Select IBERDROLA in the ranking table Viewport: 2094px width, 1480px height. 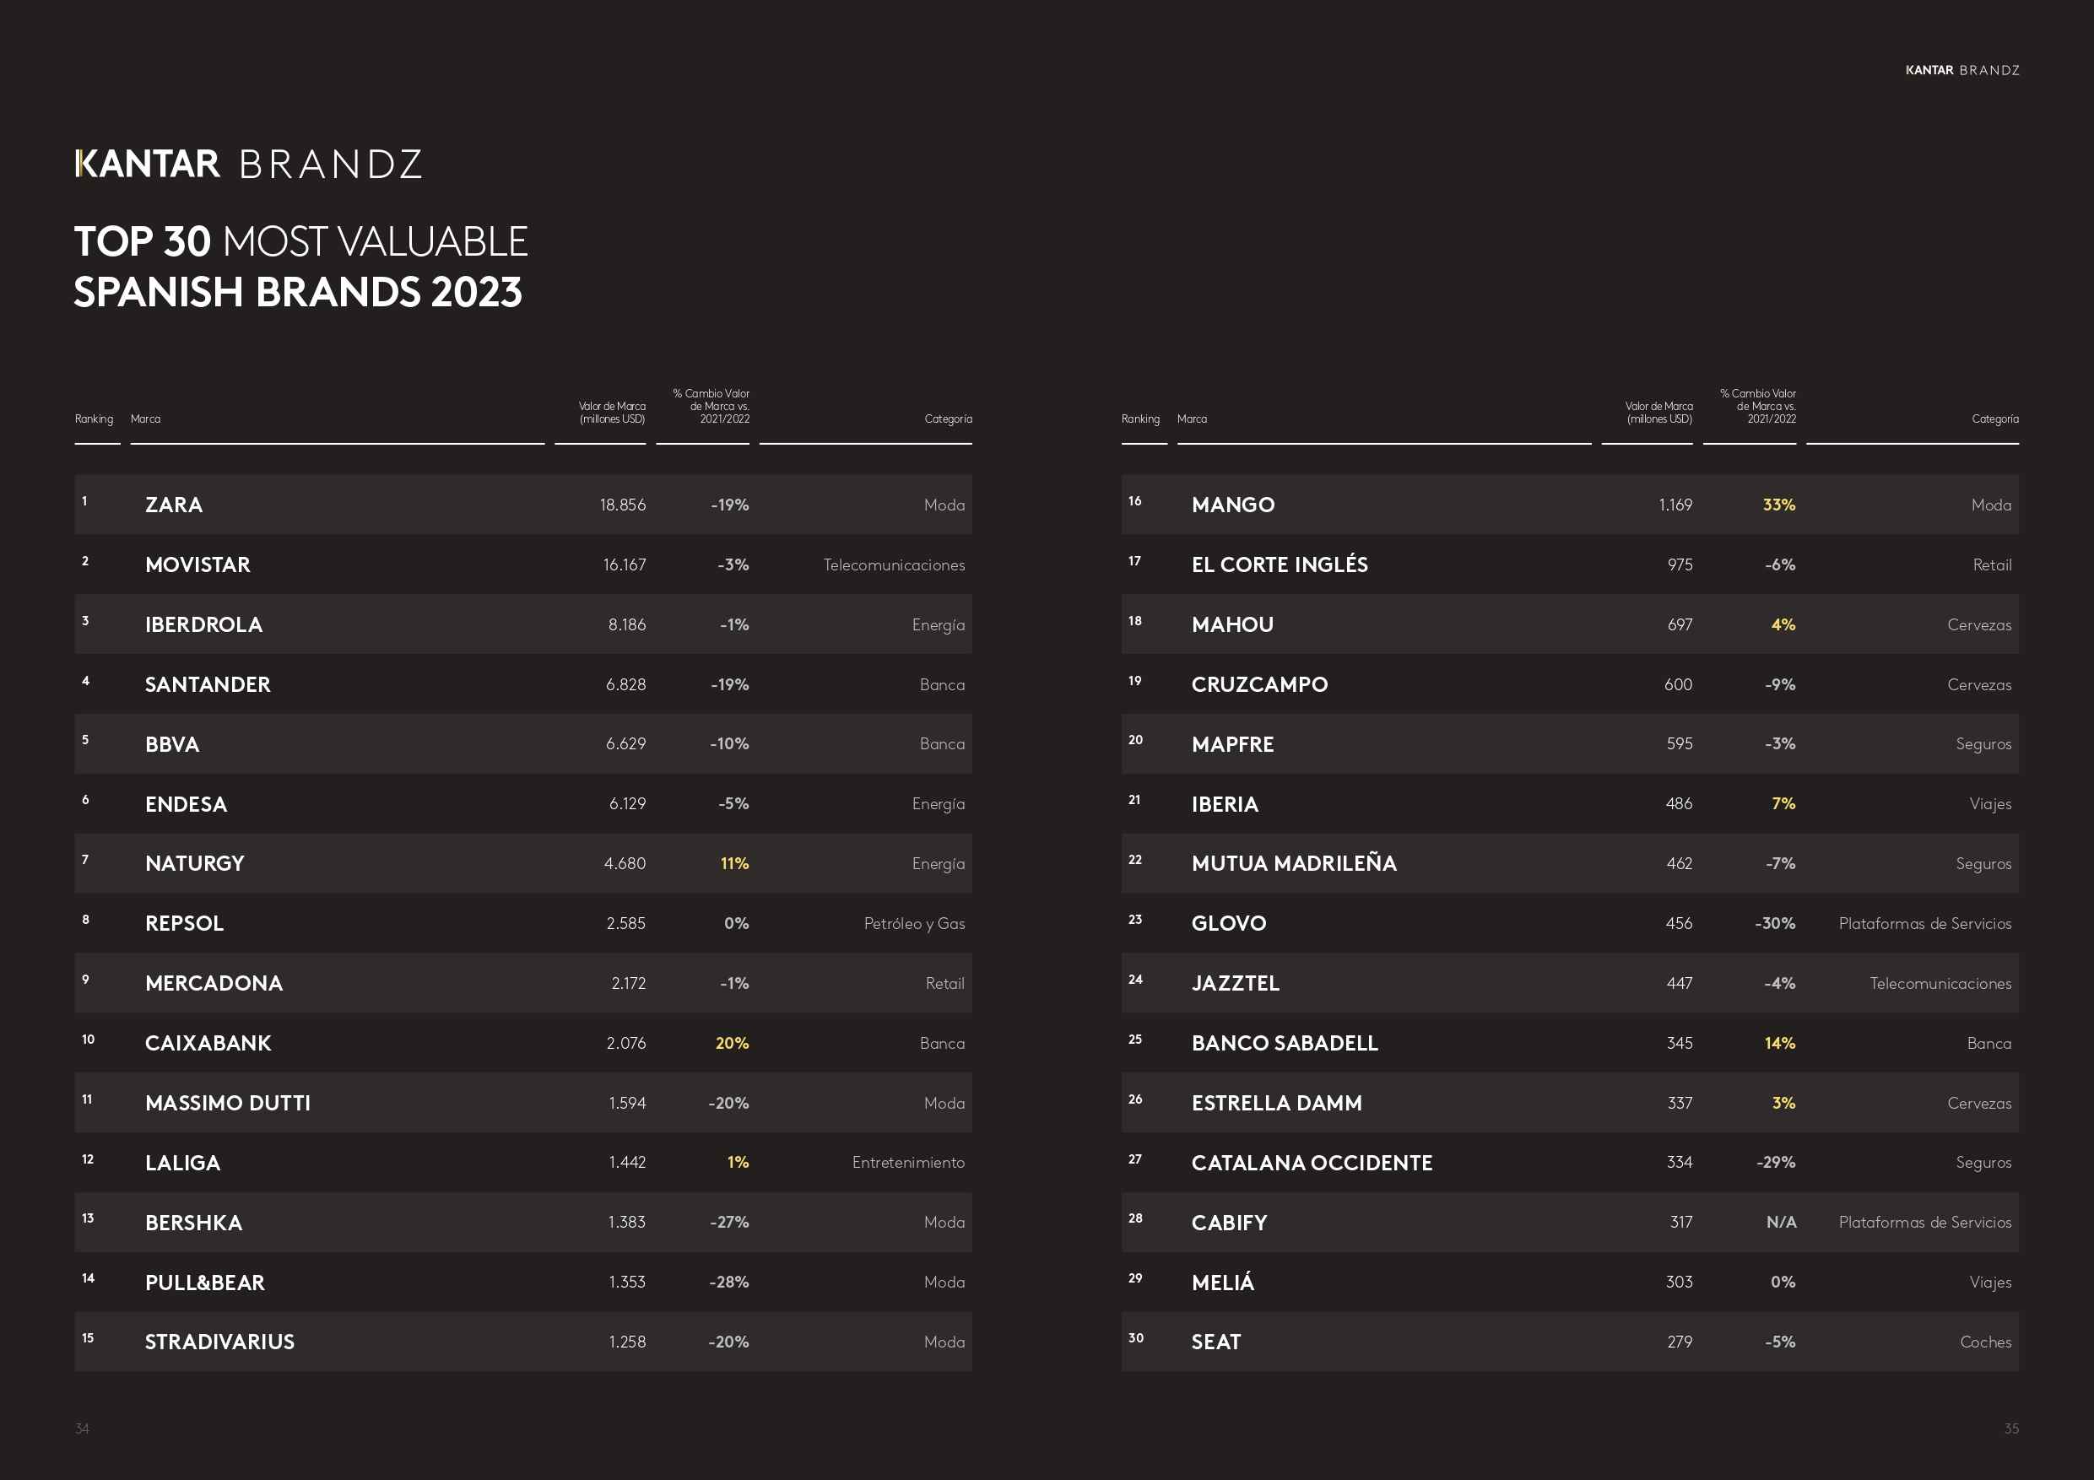(203, 624)
